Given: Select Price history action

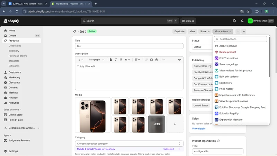Looking at the screenshot, I should (x=240, y=89).
